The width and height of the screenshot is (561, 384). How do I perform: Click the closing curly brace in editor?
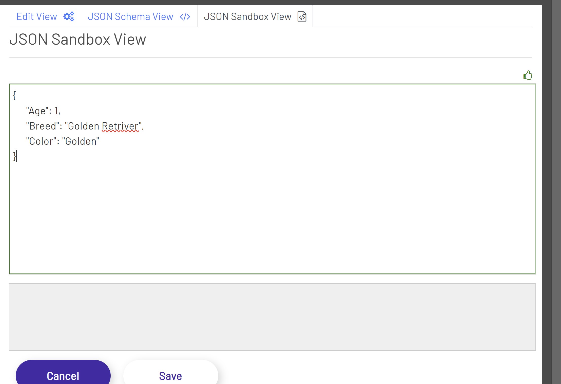coord(14,156)
